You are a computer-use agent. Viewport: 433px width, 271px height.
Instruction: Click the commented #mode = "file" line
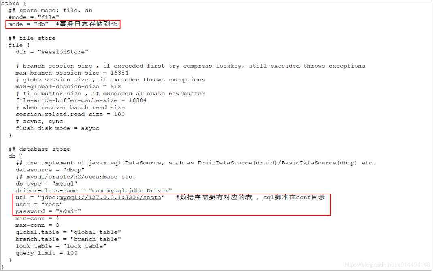coord(34,17)
